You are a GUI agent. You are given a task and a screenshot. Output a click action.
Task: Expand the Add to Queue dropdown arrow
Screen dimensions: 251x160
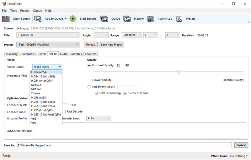pyautogui.click(x=66, y=19)
